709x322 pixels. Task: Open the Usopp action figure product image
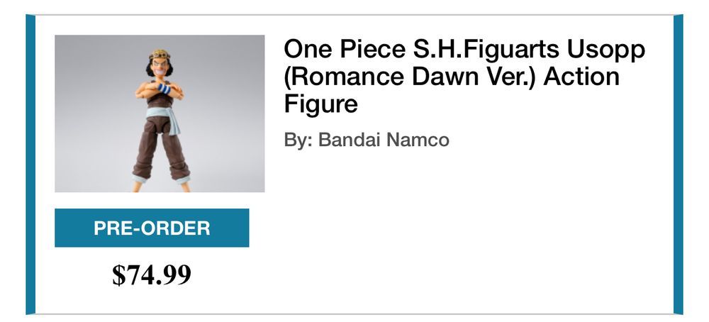click(x=160, y=113)
